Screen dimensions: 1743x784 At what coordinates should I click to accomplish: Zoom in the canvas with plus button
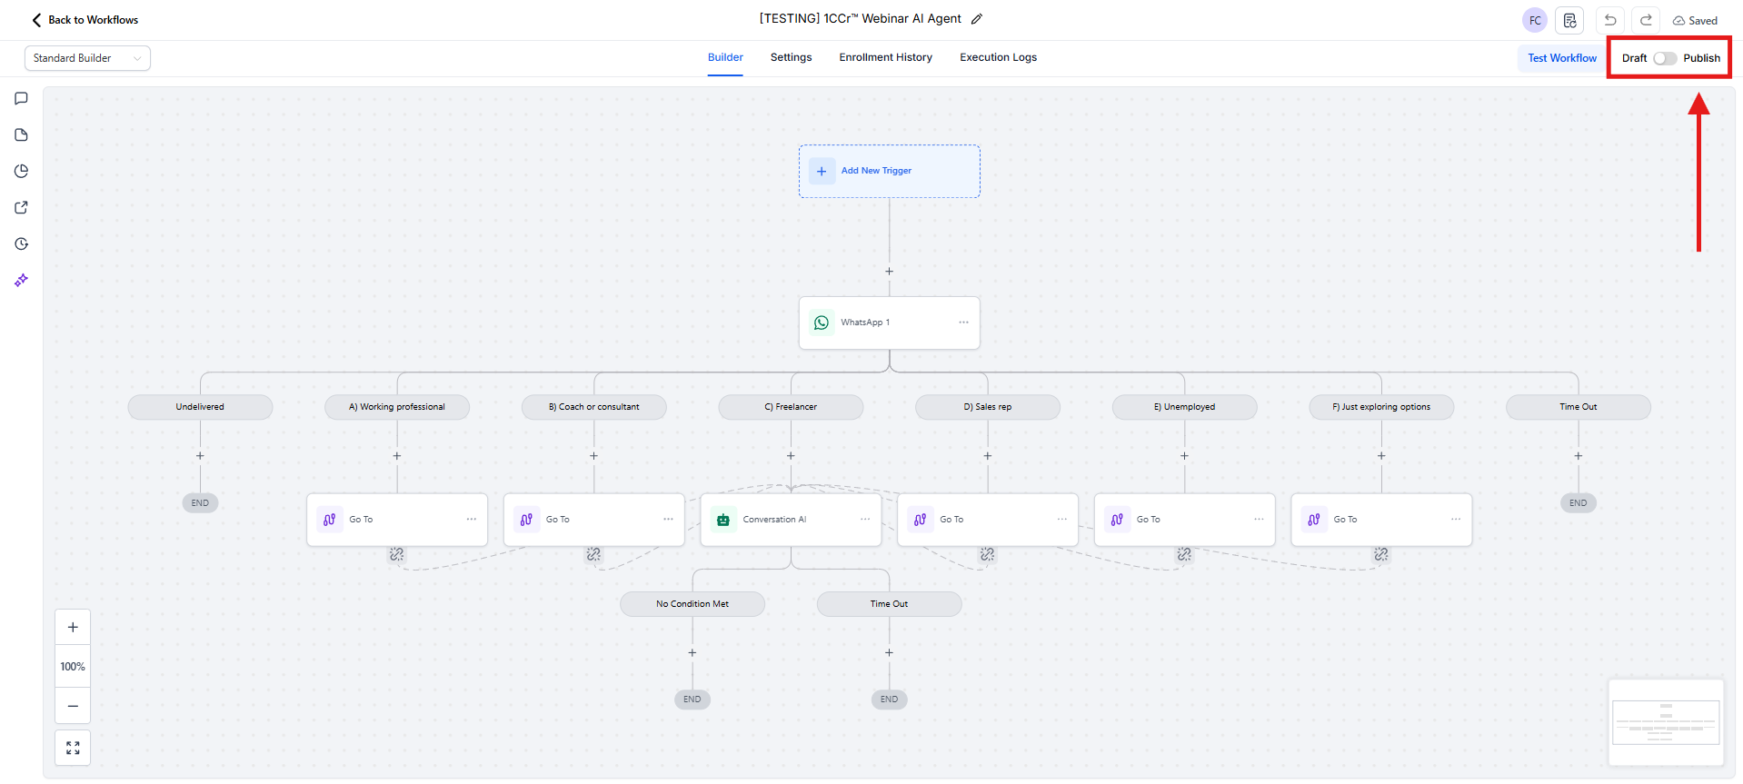[x=73, y=628]
